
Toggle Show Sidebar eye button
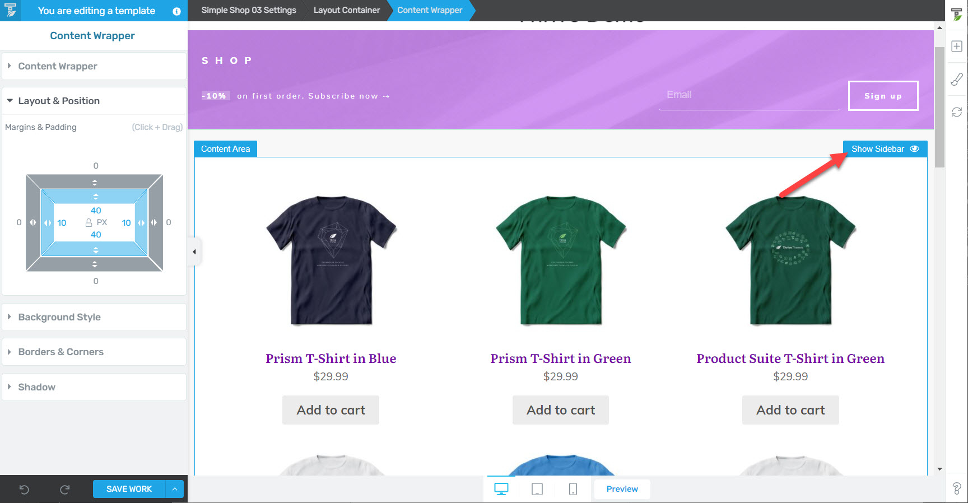885,149
